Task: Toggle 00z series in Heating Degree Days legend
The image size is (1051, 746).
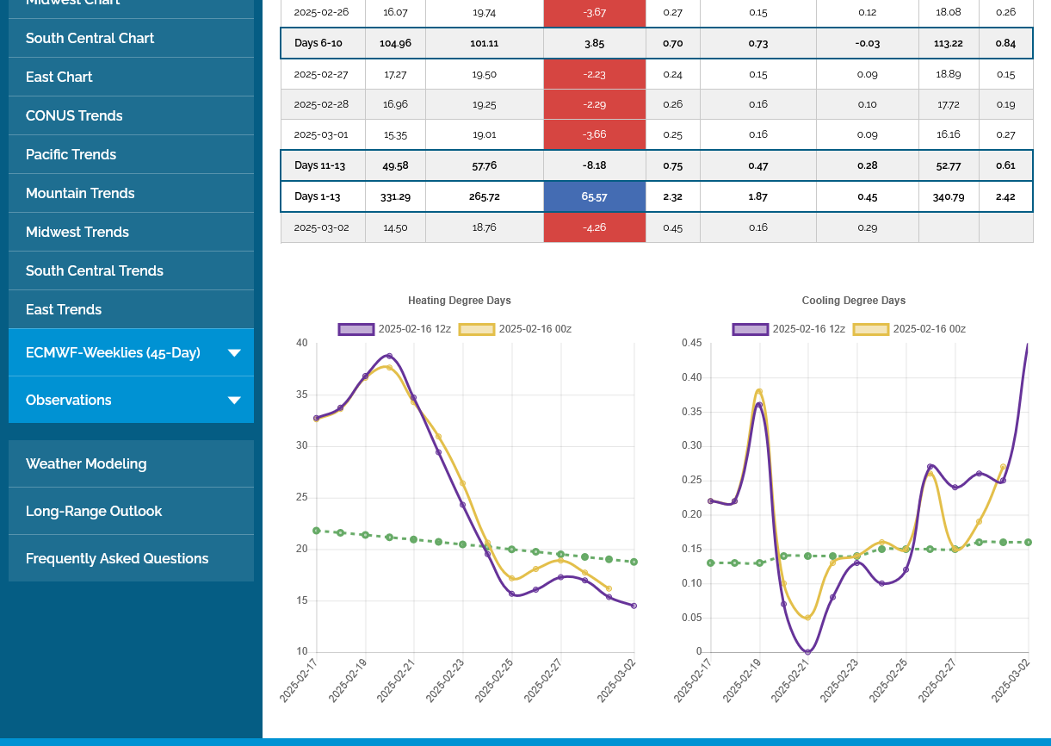Action: (x=477, y=329)
